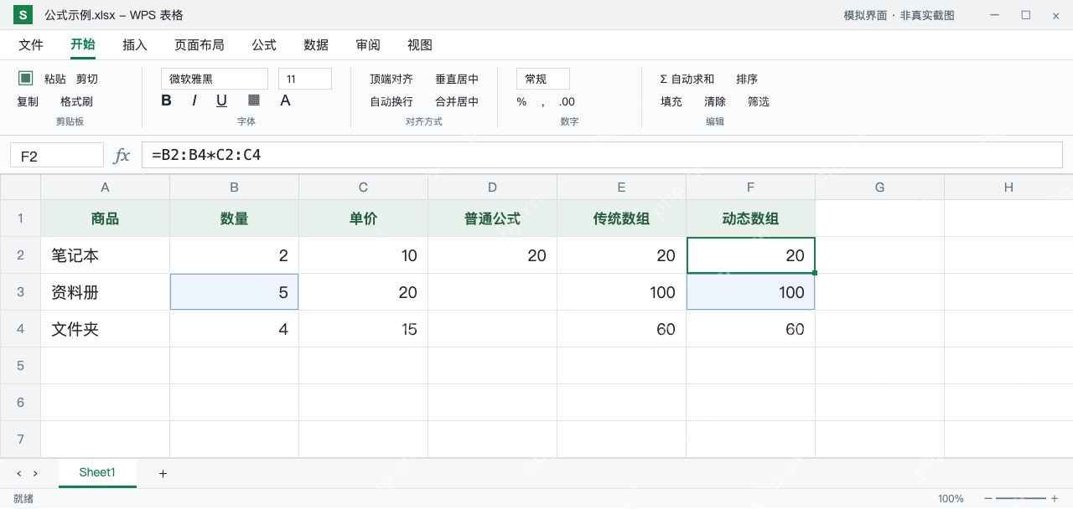The width and height of the screenshot is (1073, 509).
Task: Select cell E3 in 传统数组 column
Action: click(622, 292)
